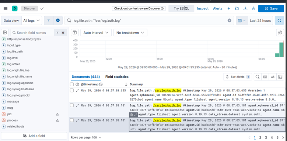This screenshot has height=141, width=287.
Task: Click the pid field warning icon
Action: (57, 114)
